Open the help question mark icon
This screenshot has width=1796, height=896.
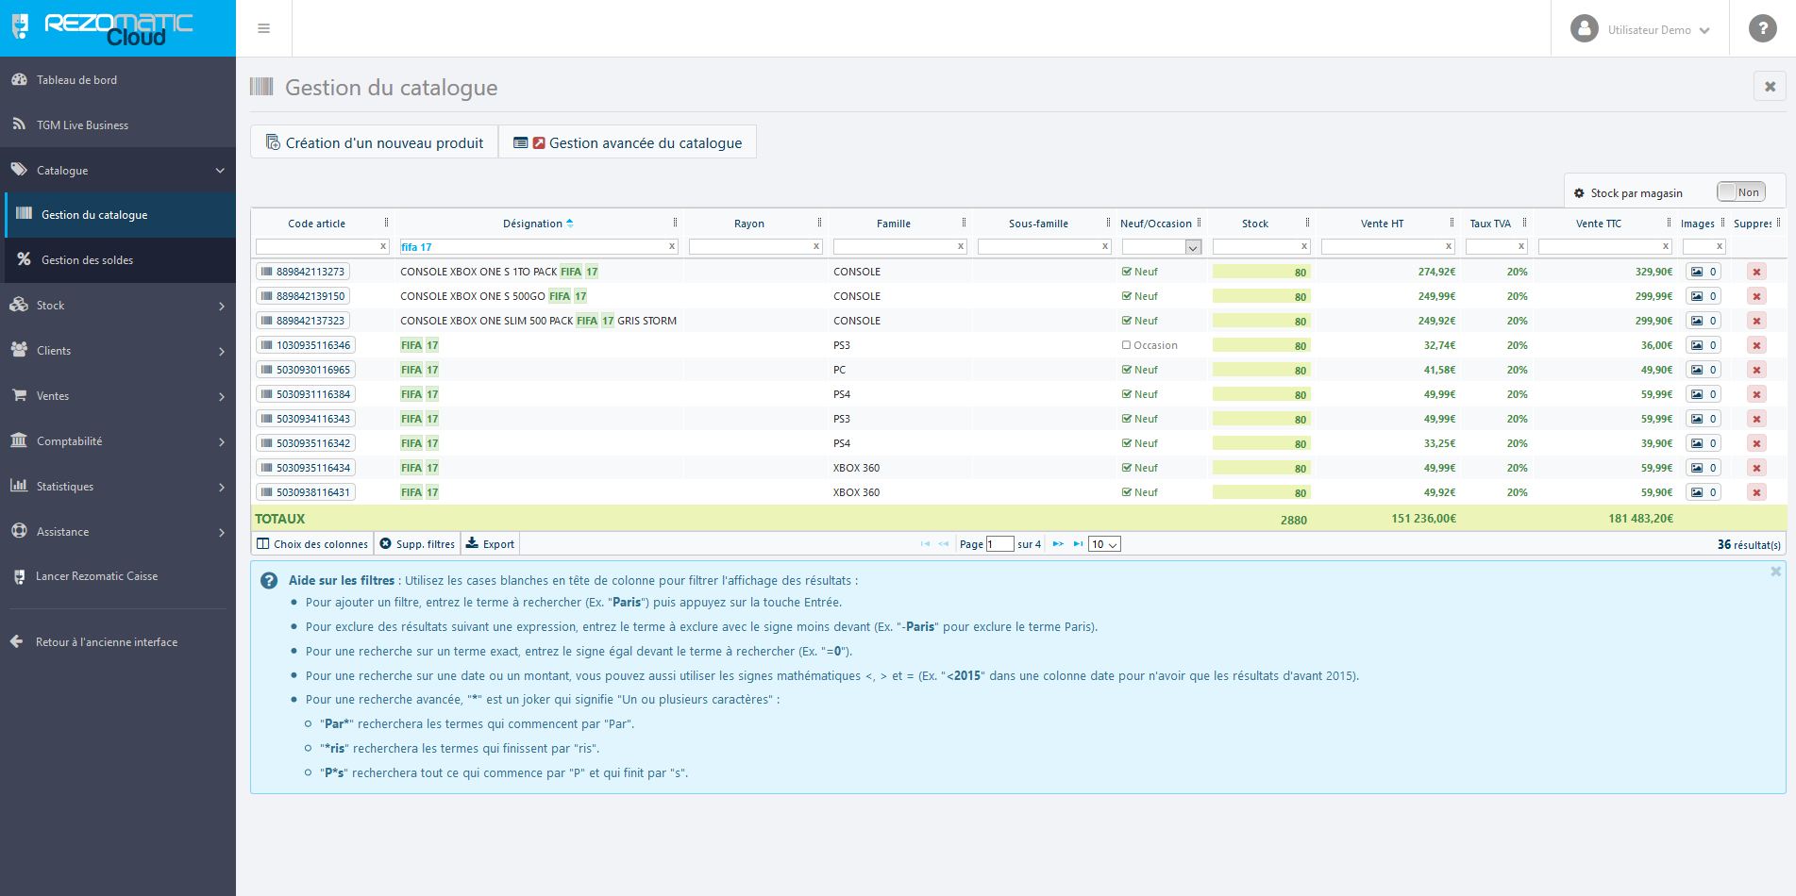tap(1762, 28)
